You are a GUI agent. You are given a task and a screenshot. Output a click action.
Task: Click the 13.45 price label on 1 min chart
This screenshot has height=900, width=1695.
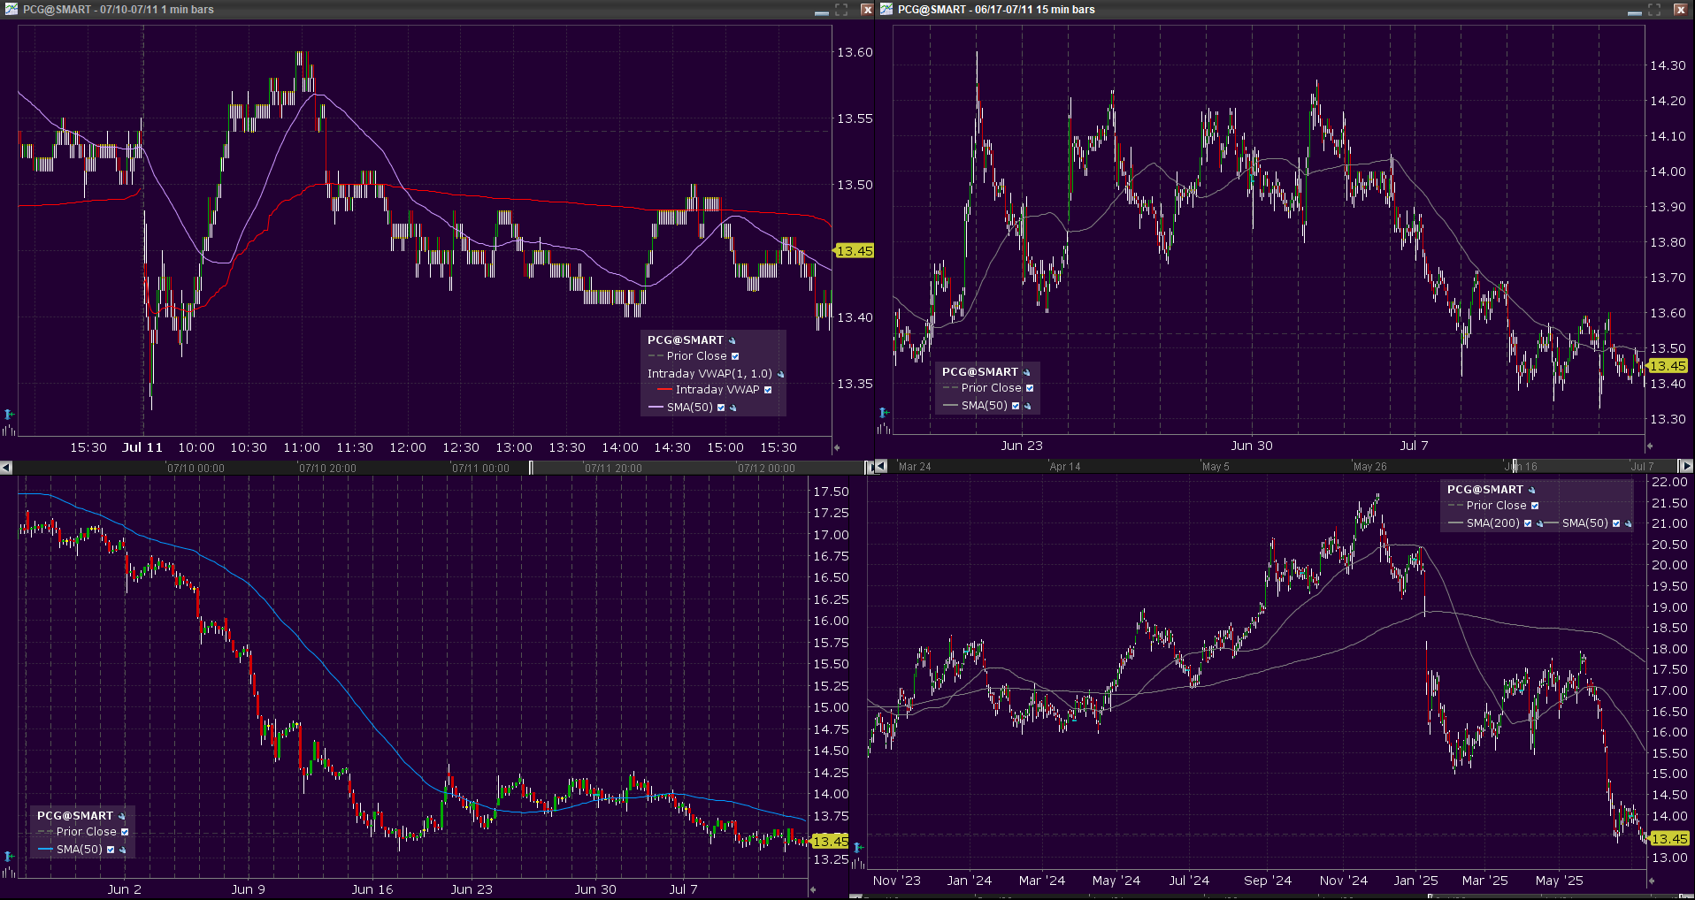point(855,251)
